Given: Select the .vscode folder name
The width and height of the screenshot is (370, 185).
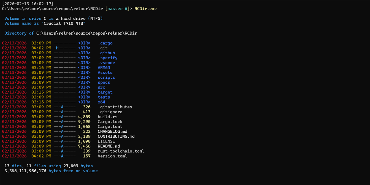Looking at the screenshot, I should [x=106, y=63].
